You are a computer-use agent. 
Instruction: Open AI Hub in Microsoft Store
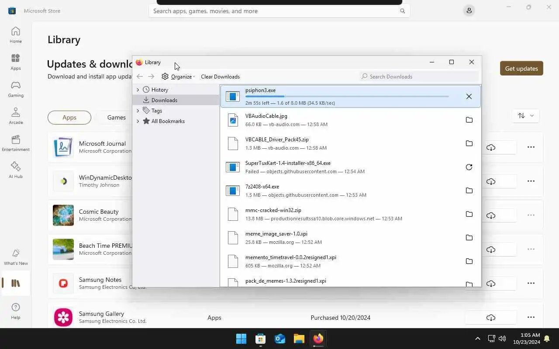[16, 170]
